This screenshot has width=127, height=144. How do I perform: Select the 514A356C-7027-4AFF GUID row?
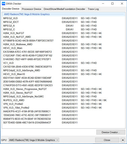pos(64,59)
